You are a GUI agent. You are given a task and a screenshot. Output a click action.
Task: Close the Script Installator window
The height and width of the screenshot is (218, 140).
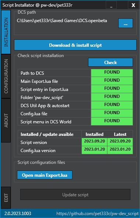[133, 5]
